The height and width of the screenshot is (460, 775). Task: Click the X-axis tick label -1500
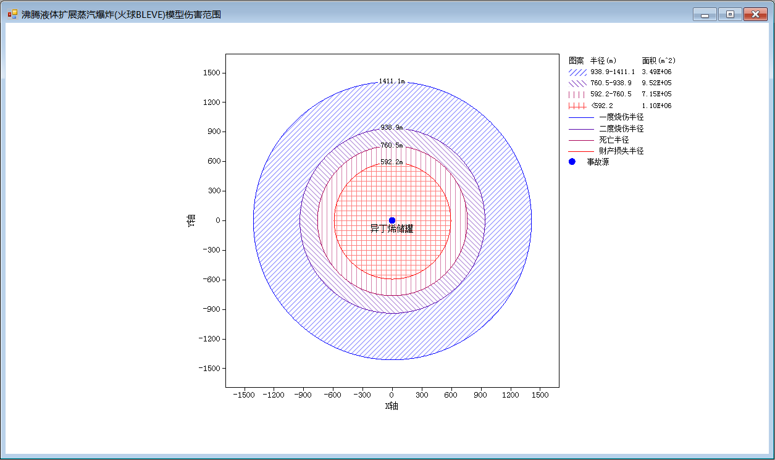(x=243, y=395)
